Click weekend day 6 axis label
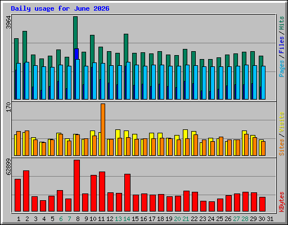Image resolution: width=288 pixels, height=225 pixels. click(61, 219)
